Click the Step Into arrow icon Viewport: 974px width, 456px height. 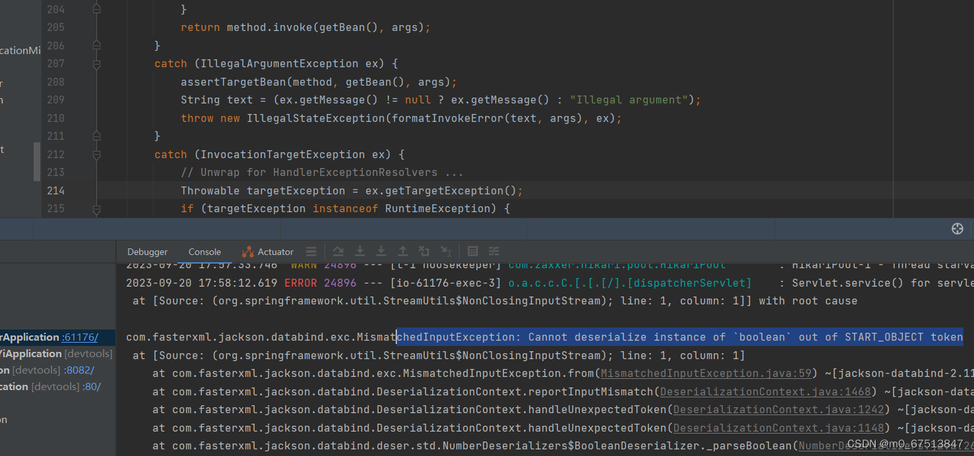[359, 251]
